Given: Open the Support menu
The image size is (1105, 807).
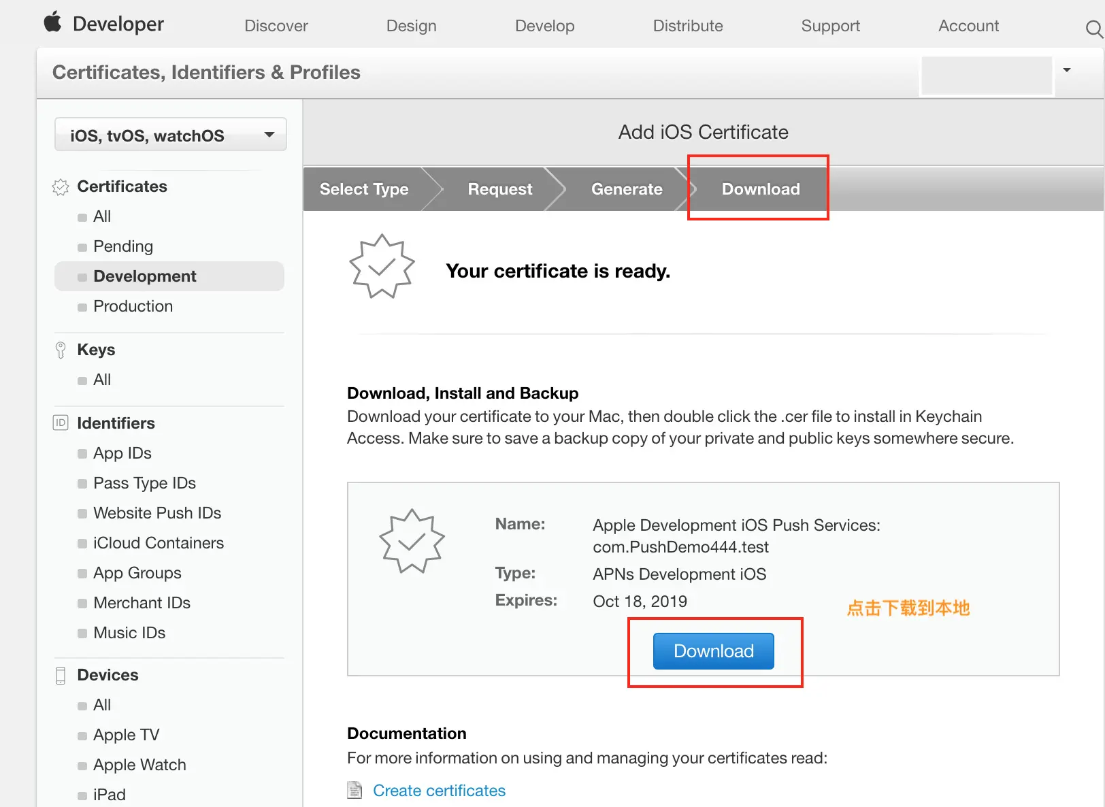Looking at the screenshot, I should click(x=831, y=26).
